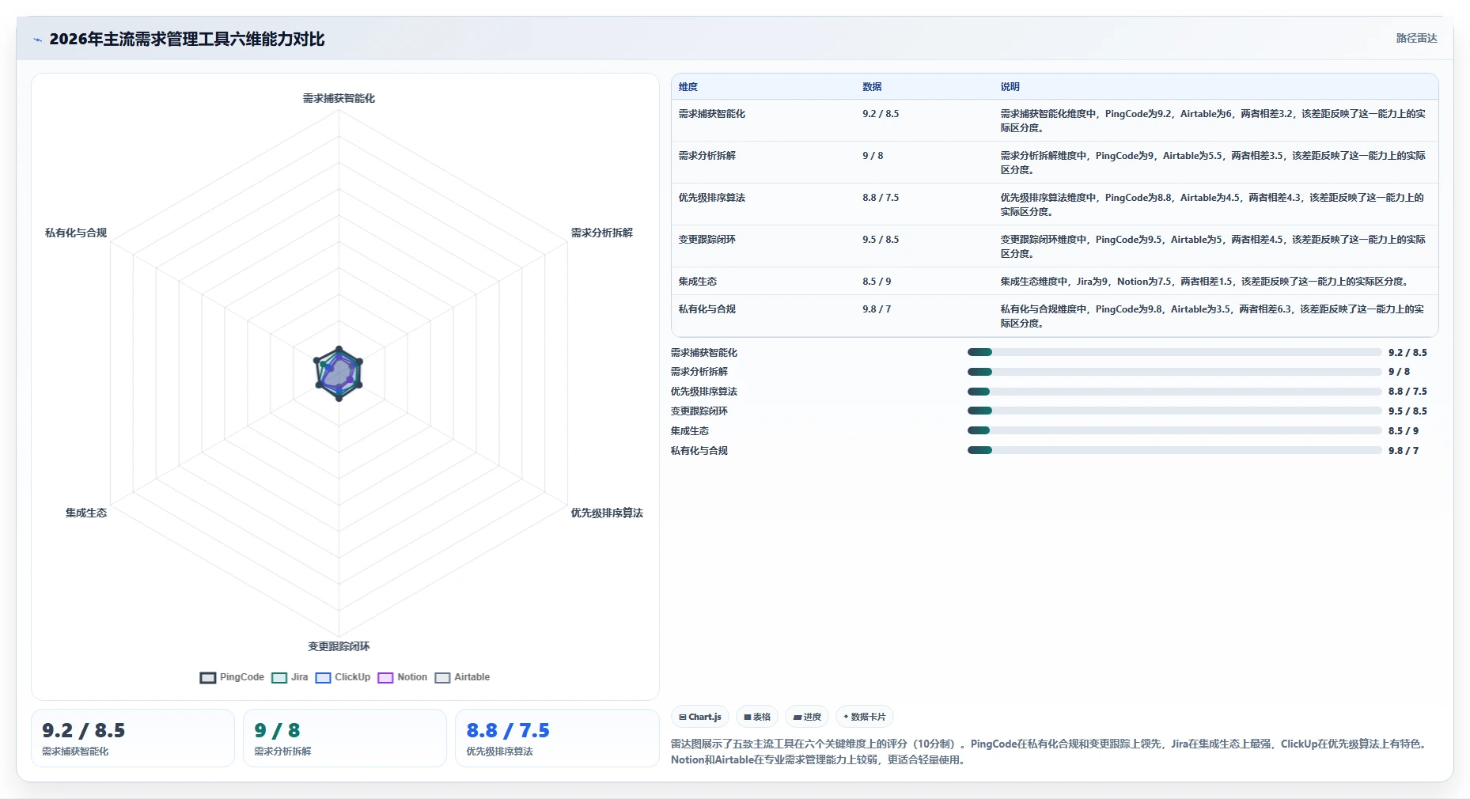Click table value 9.5 / 8.5
This screenshot has height=799, width=1470.
tap(881, 240)
